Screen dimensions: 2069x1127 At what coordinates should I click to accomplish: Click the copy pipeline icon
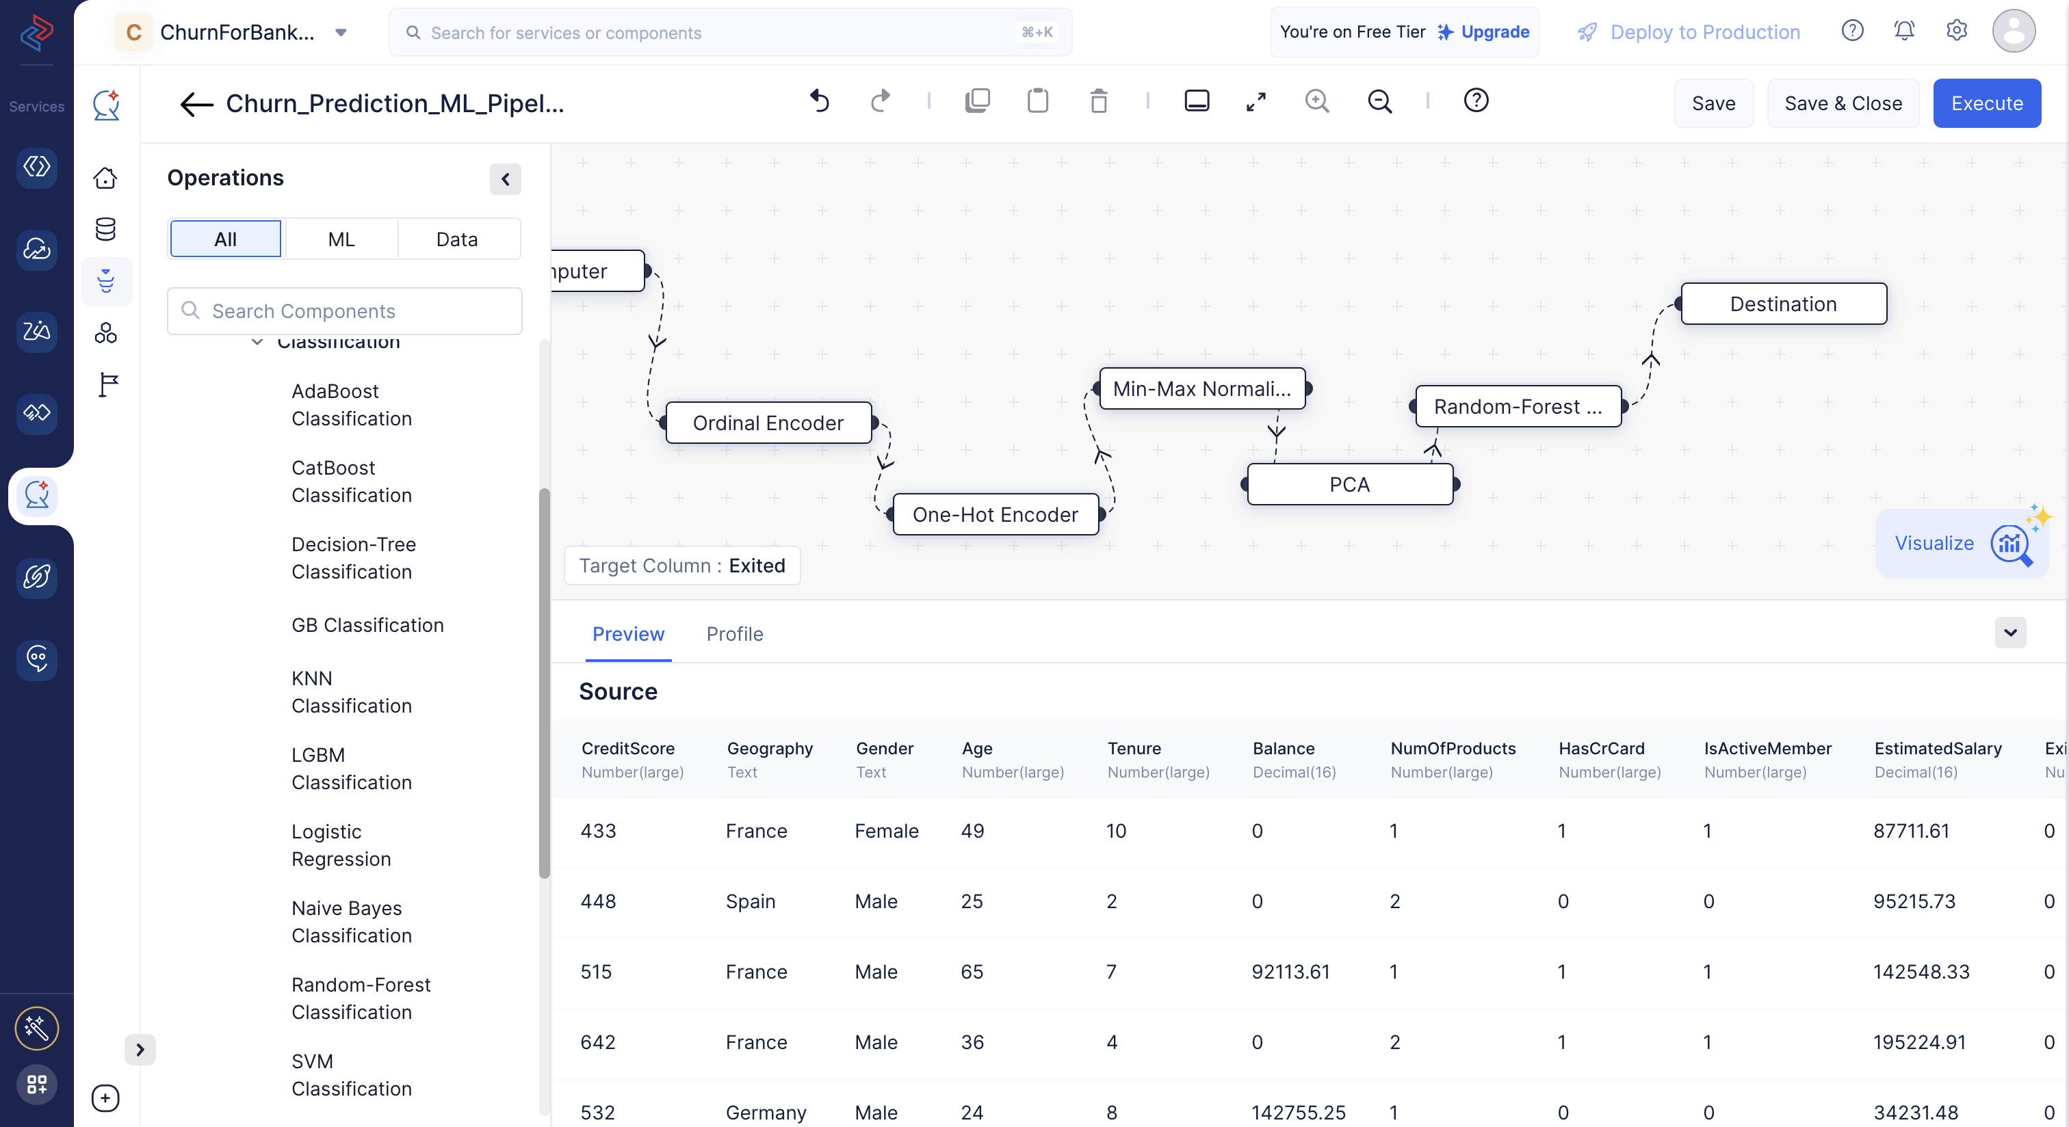tap(975, 101)
